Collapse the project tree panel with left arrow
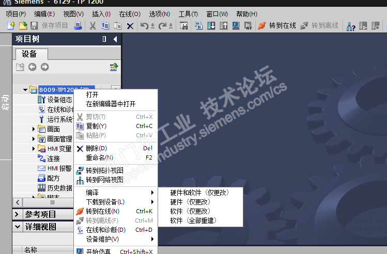 click(x=115, y=39)
